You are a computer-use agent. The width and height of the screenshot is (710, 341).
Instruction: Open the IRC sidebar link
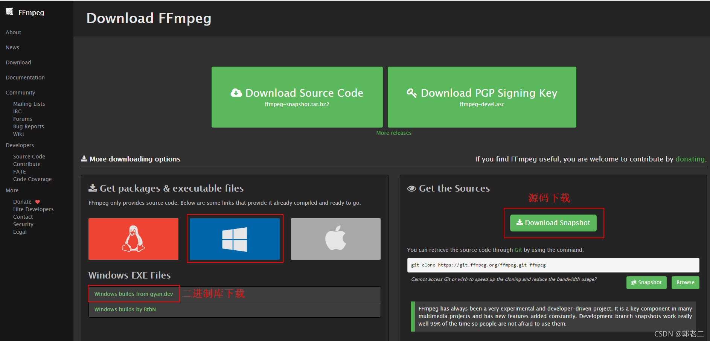pyautogui.click(x=17, y=111)
